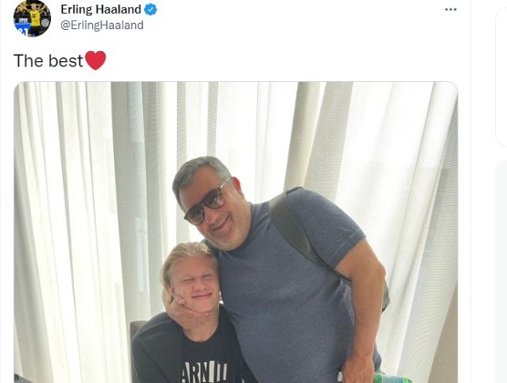The width and height of the screenshot is (507, 383).
Task: Click the green object at photo bottom
Action: click(390, 378)
